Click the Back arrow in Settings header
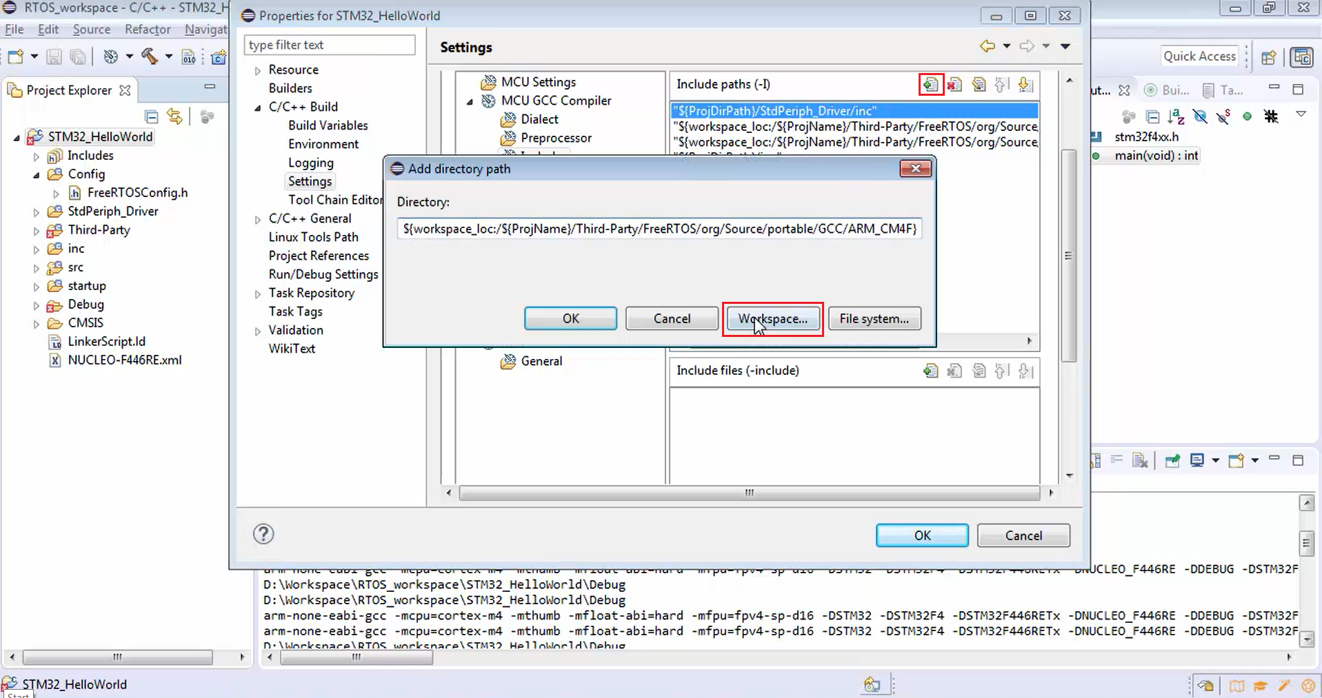 click(x=988, y=46)
